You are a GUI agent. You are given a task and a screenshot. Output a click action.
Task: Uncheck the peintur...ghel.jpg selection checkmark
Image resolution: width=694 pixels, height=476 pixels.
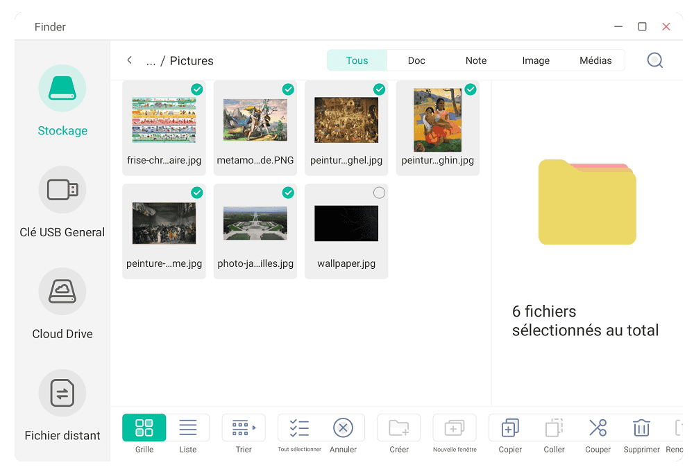click(380, 89)
